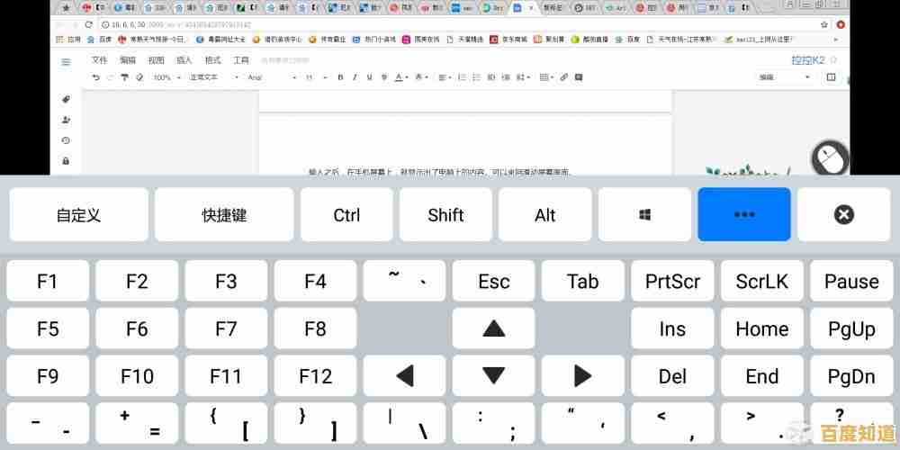Click the tag icon in the left sidebar
This screenshot has width=900, height=450.
point(66,99)
